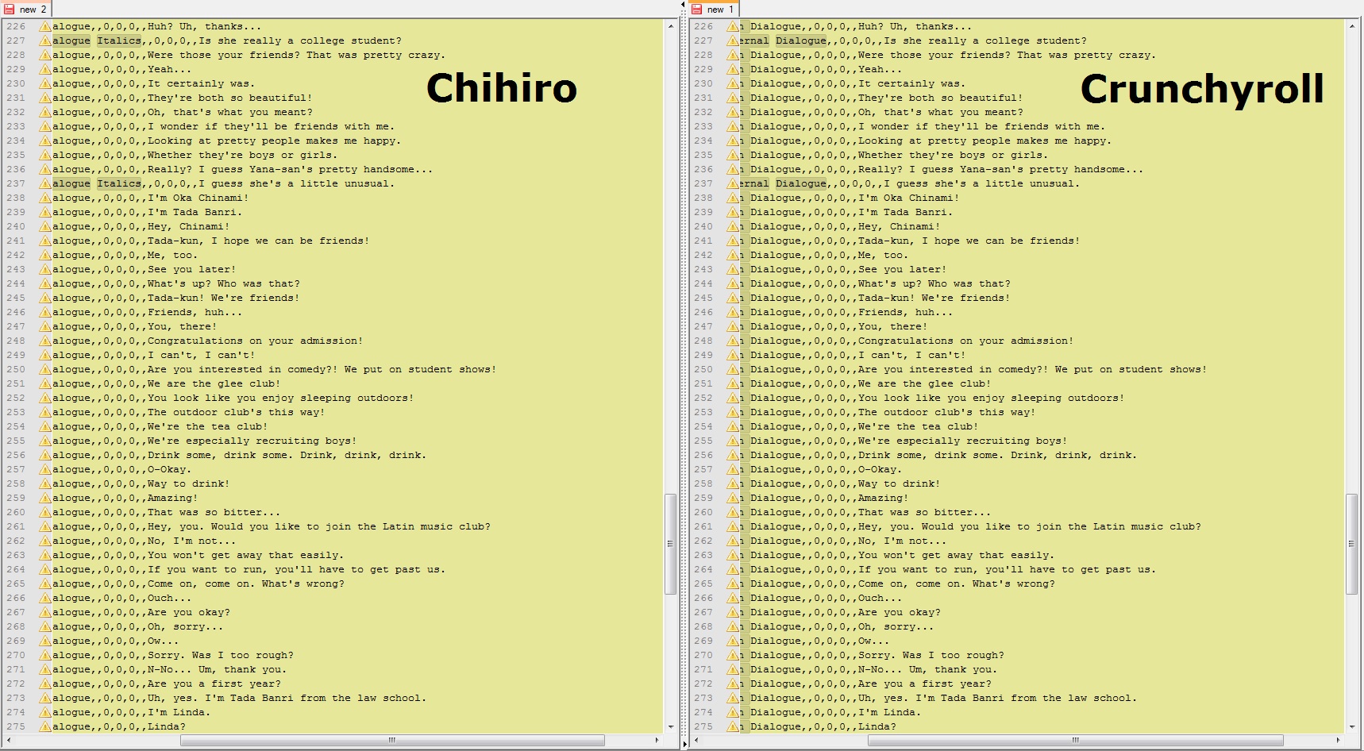Click horizontal scrollbar thumb under new 2 pane

(392, 740)
